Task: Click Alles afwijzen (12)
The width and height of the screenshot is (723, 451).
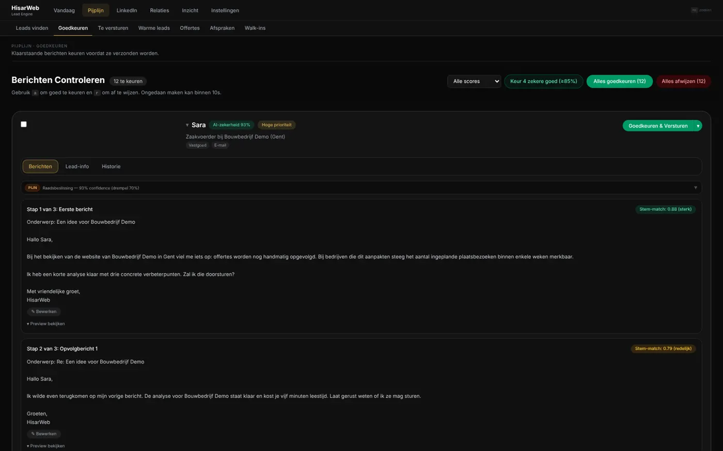Action: point(684,81)
